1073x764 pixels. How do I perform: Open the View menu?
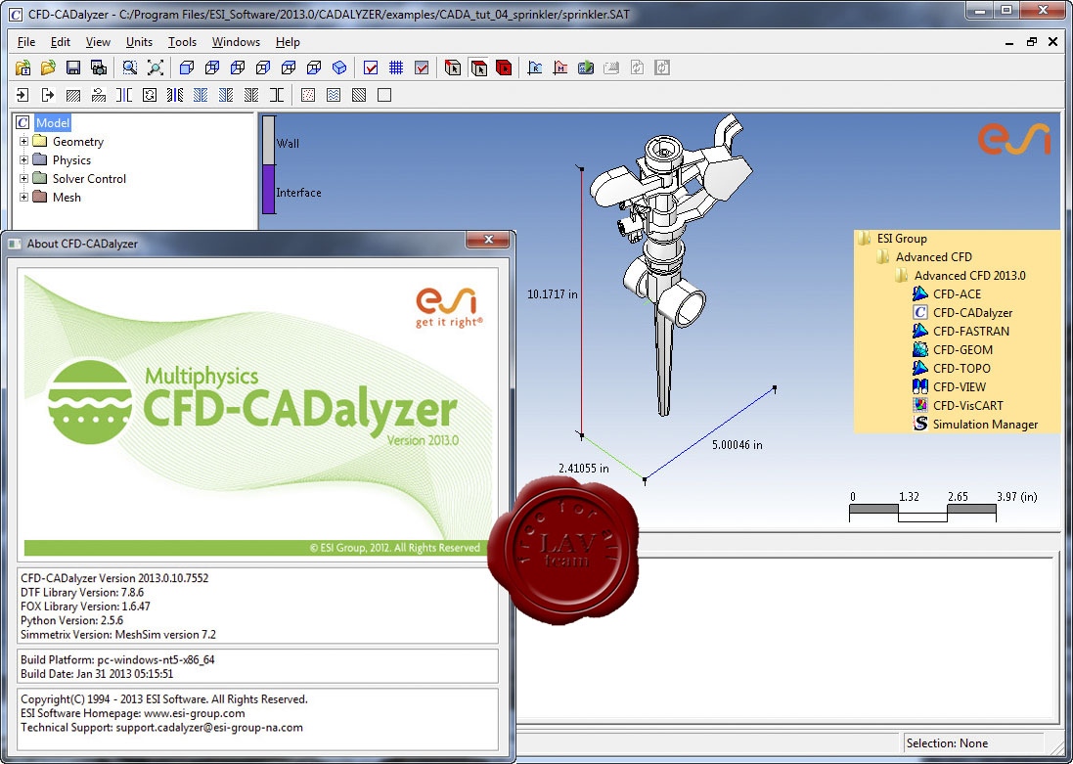[x=98, y=42]
